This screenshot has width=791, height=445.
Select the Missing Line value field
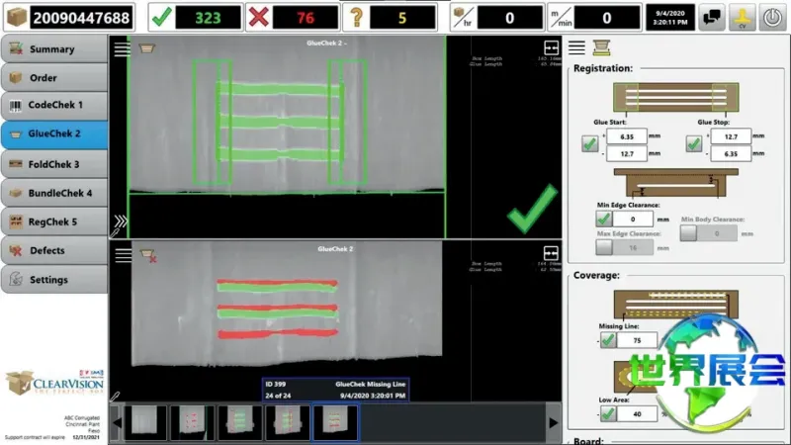(x=637, y=340)
